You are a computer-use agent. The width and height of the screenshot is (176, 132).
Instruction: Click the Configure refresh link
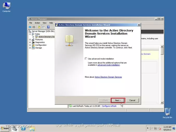pos(109,106)
